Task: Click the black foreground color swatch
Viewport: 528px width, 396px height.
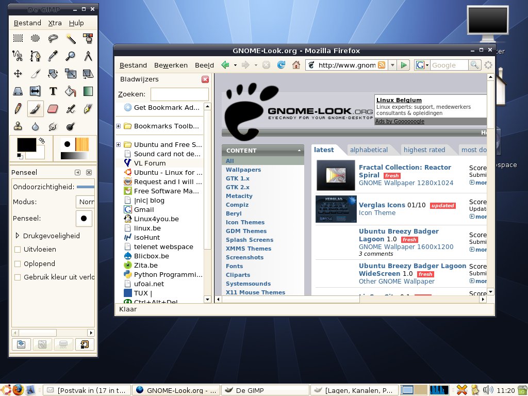Action: (x=27, y=144)
